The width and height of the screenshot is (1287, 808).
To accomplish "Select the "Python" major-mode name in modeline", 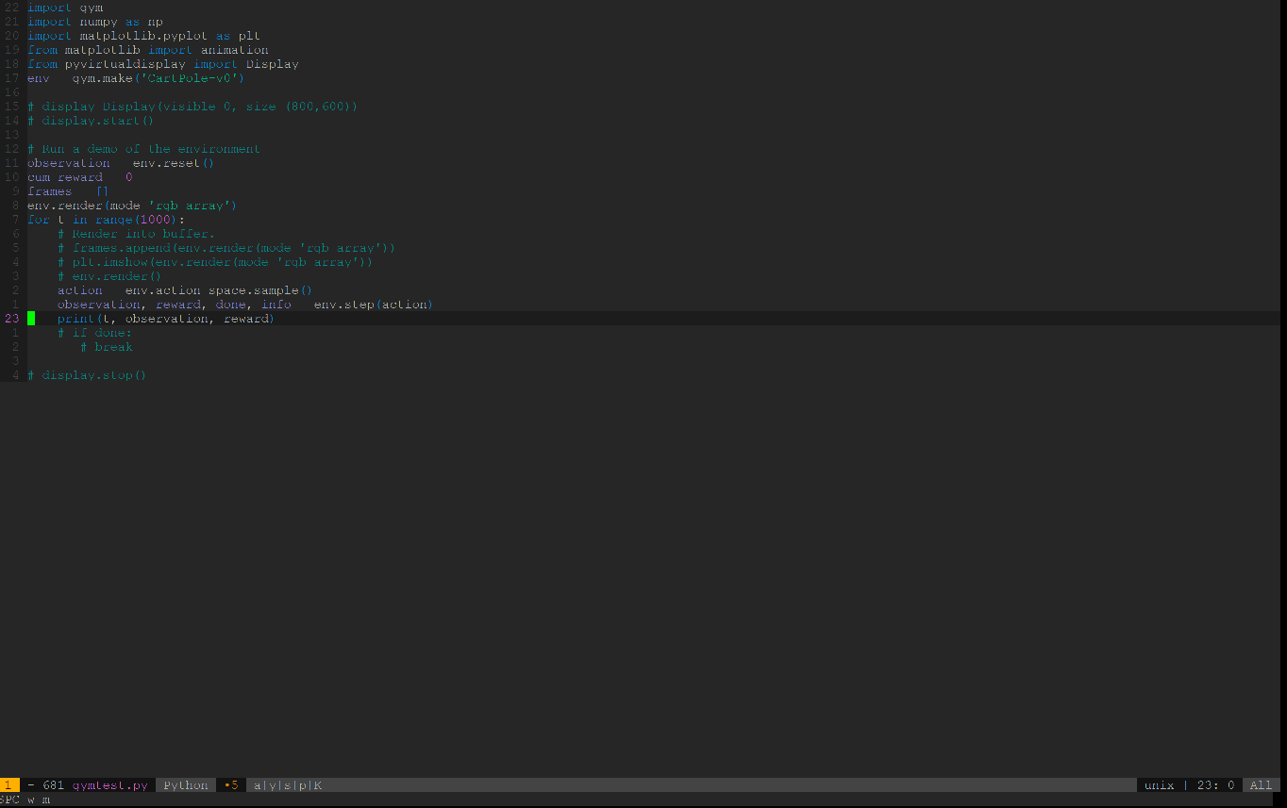I will click(185, 784).
